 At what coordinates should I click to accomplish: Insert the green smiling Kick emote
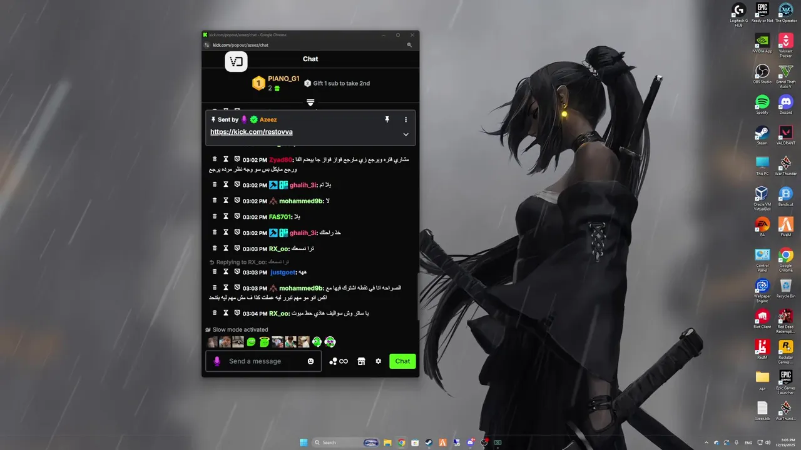click(251, 342)
